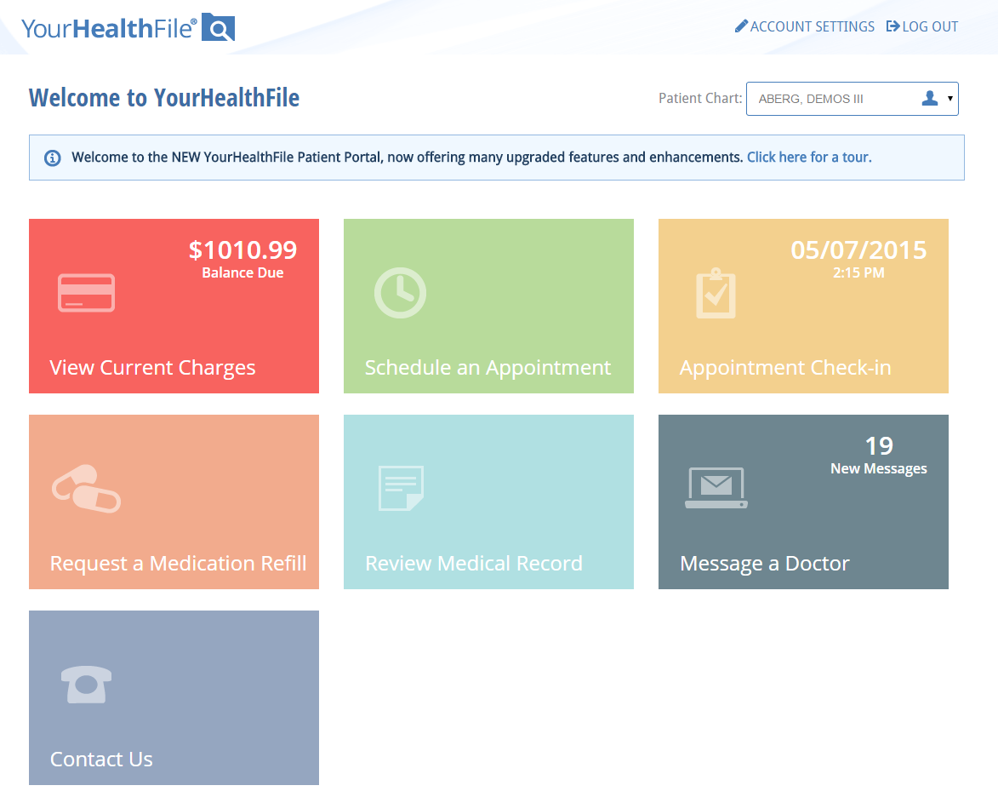Click the clock icon on Schedule an Appointment tile

tap(400, 293)
